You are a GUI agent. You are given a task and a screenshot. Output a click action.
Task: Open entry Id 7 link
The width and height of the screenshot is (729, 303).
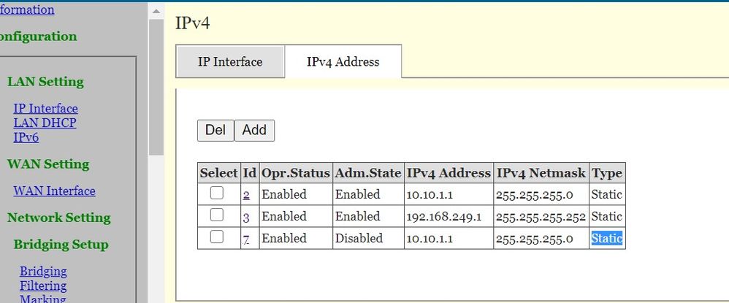(247, 239)
